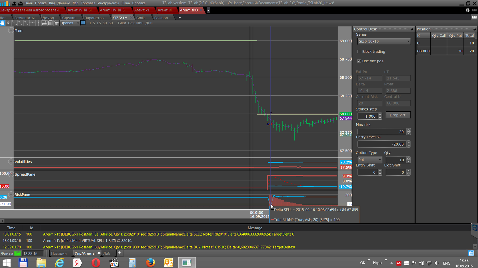Collapse the Volatilities pane toggle
Screen dimensions: 478x268
point(11,162)
